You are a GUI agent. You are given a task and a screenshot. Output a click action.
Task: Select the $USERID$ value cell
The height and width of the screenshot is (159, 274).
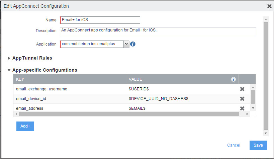(182, 89)
